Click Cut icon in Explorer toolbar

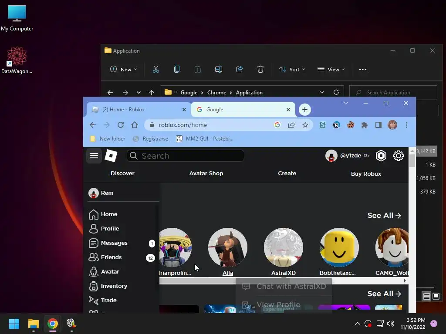(x=156, y=69)
